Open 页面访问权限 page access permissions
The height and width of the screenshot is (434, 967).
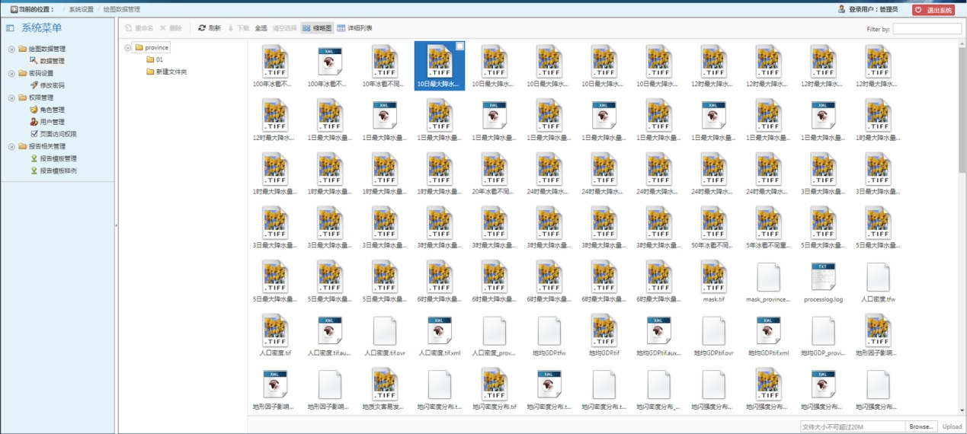(x=58, y=134)
